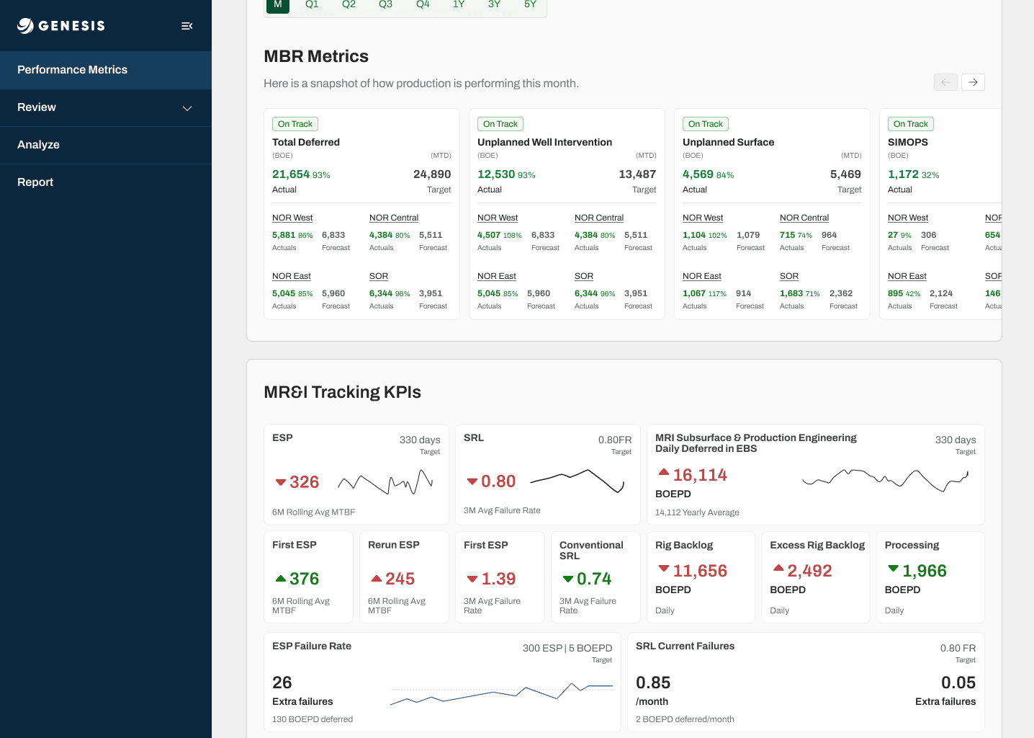Click the Genesis logo icon

coord(26,26)
